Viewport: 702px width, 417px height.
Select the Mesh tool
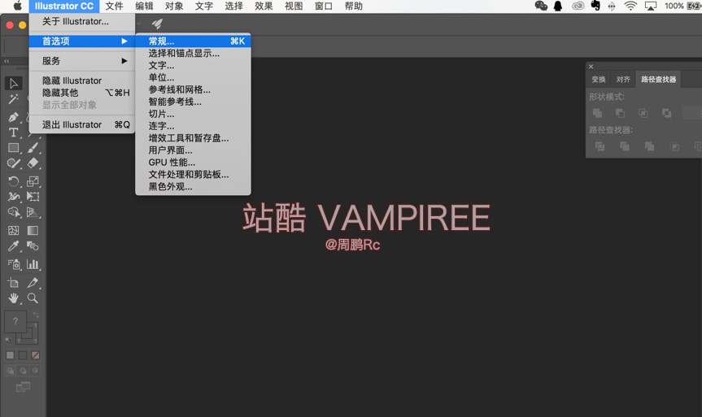click(x=14, y=230)
